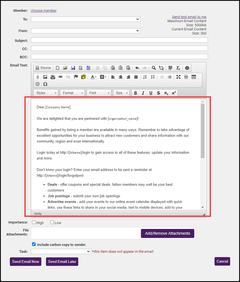The width and height of the screenshot is (240, 282).
Task: Maximize the editor area
Action: pyautogui.click(x=178, y=77)
